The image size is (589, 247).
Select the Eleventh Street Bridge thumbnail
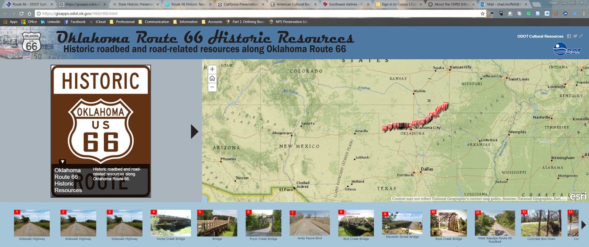pos(402,223)
